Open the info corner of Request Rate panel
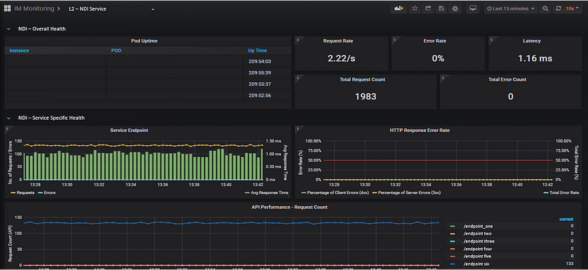Image resolution: width=588 pixels, height=270 pixels. coord(298,39)
